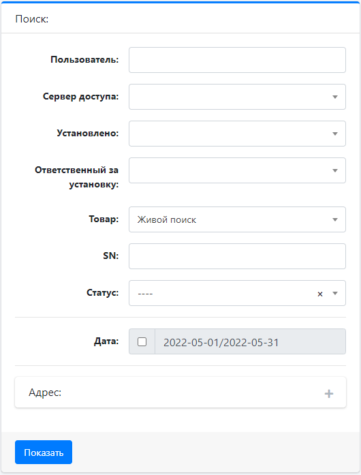Clear the Статус selection with the × icon
The width and height of the screenshot is (361, 475).
coord(320,294)
